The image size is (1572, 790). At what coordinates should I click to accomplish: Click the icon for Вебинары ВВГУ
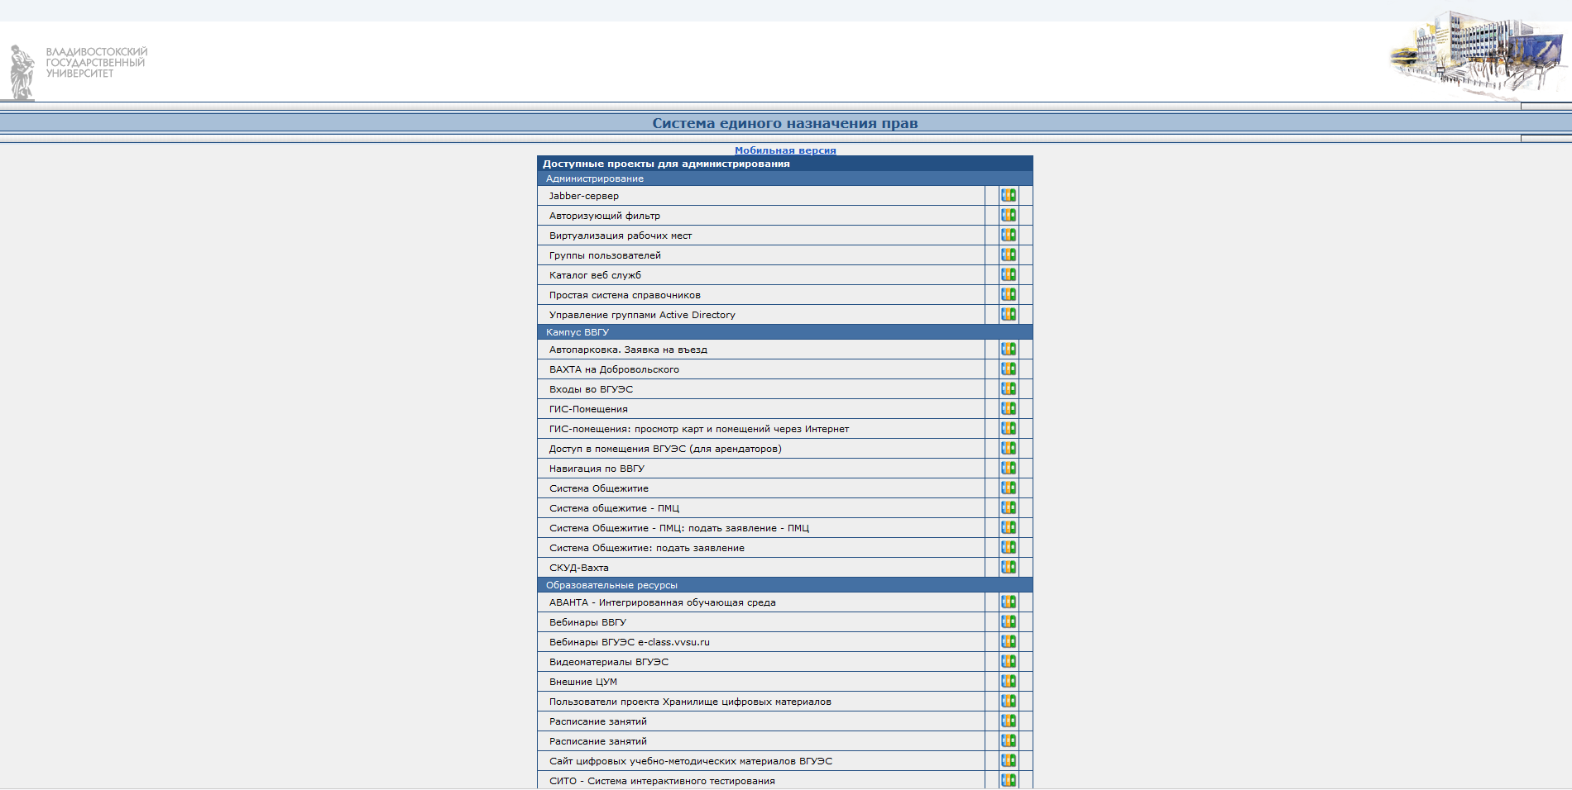(1008, 622)
